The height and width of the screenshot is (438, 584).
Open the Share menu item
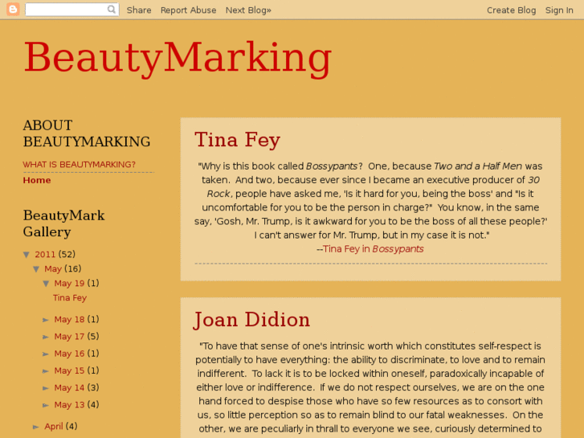pyautogui.click(x=139, y=10)
